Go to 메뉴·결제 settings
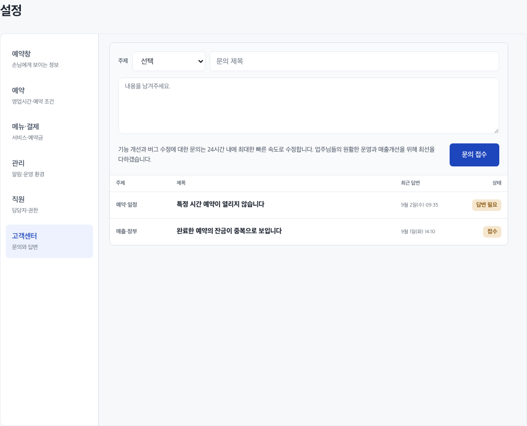The image size is (527, 426). point(49,132)
